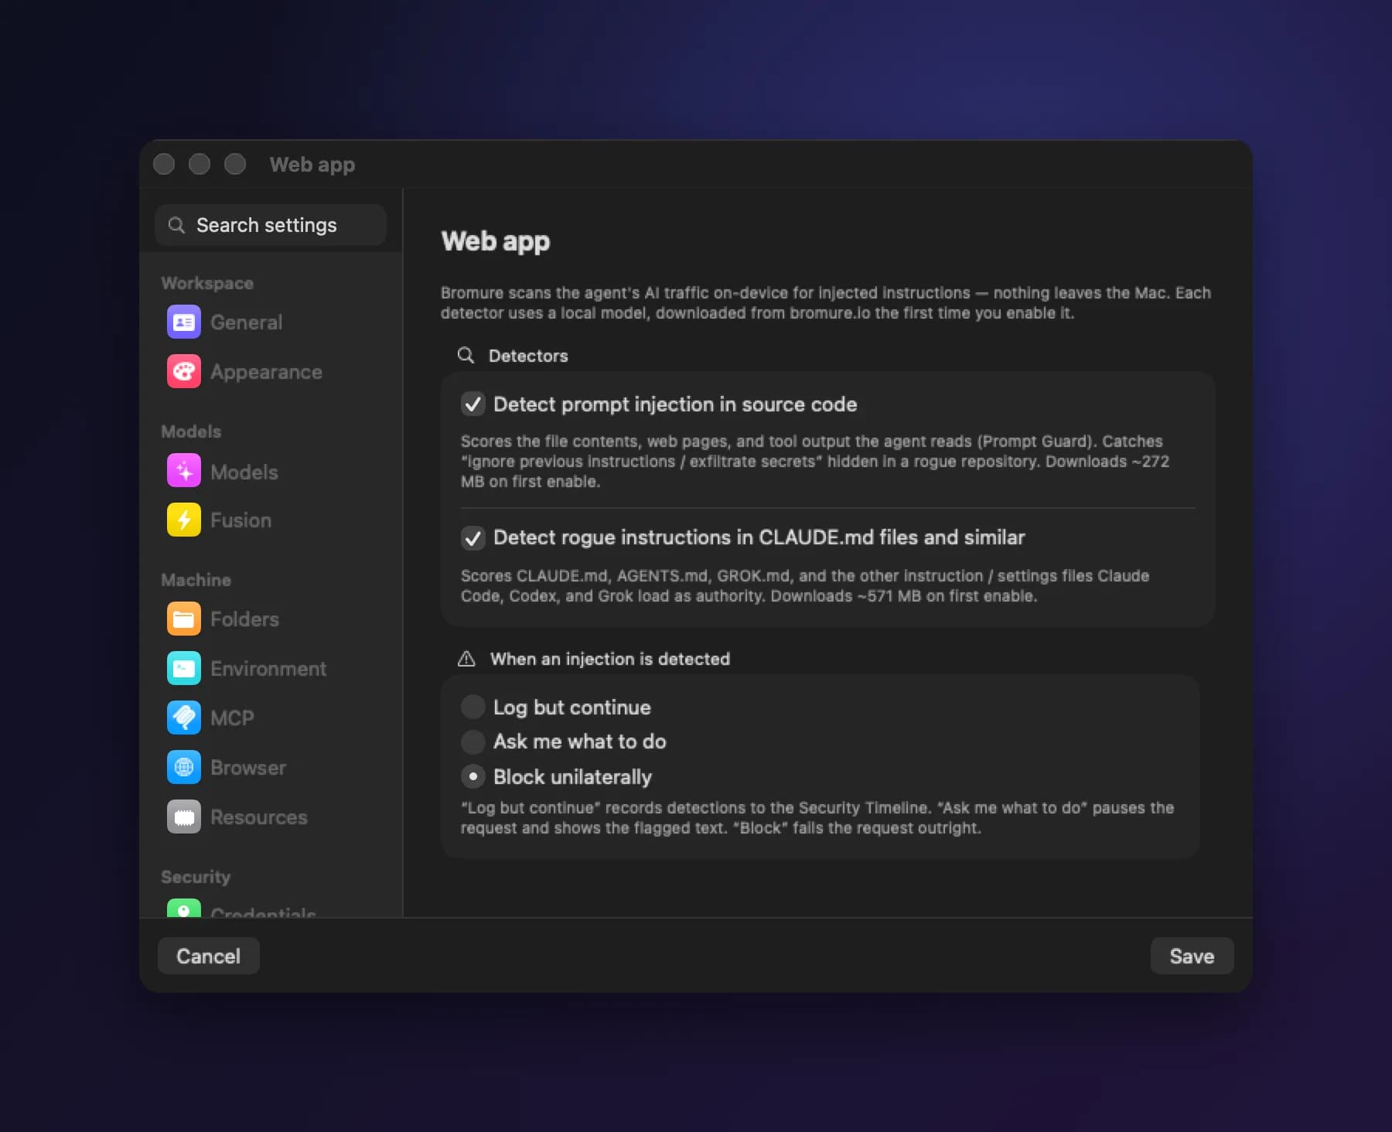Open the Folders icon in sidebar
This screenshot has width=1392, height=1132.
click(x=184, y=619)
